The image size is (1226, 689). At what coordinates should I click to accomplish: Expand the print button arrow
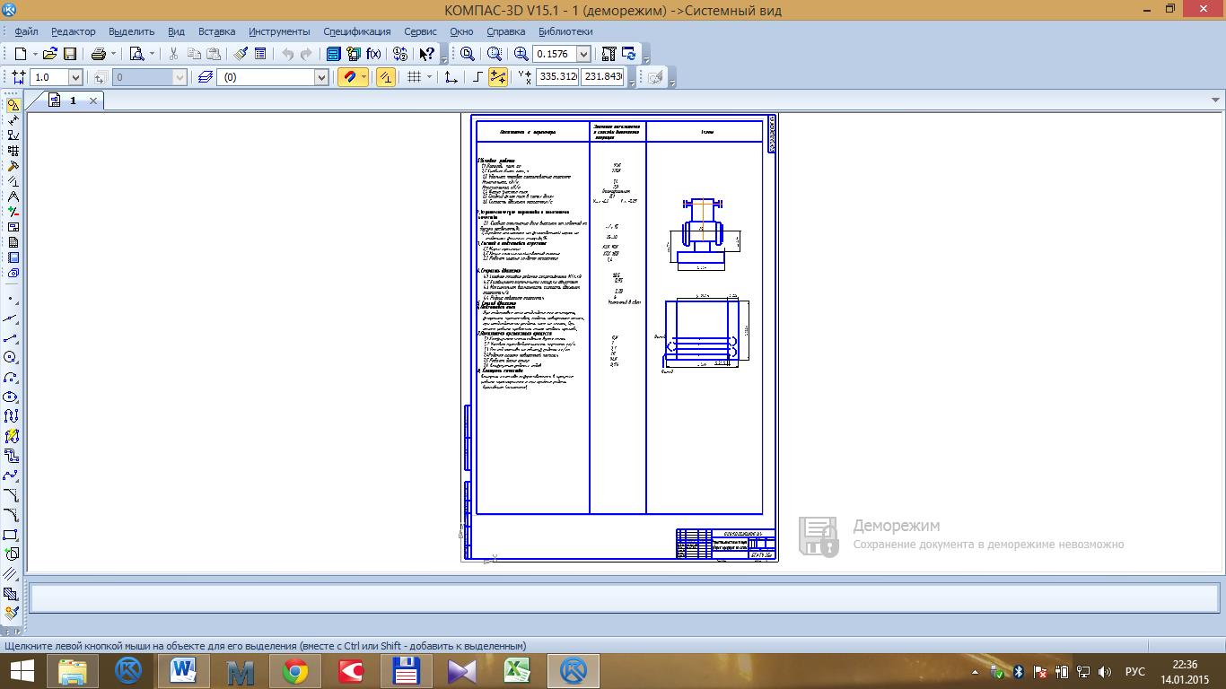point(113,54)
